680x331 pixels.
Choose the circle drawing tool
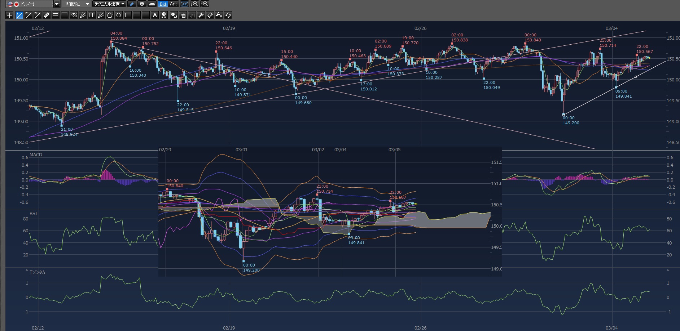tap(119, 15)
